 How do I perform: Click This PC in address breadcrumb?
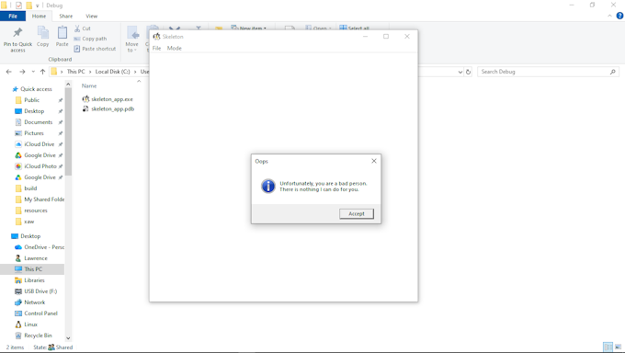[75, 72]
